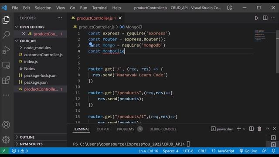Open Explorer Views and More Actions ellipsis
279x157 pixels.
(x=60, y=18)
